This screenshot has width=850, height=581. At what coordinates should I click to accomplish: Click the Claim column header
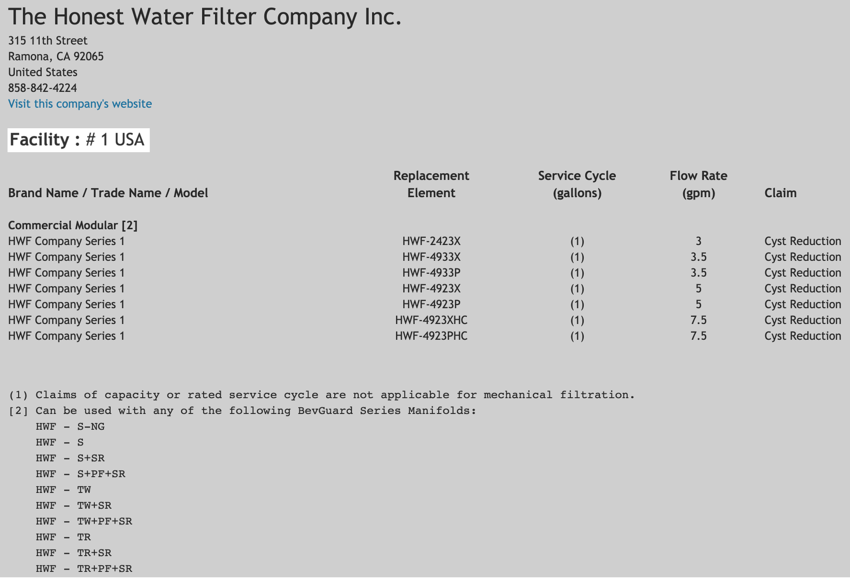click(x=781, y=193)
